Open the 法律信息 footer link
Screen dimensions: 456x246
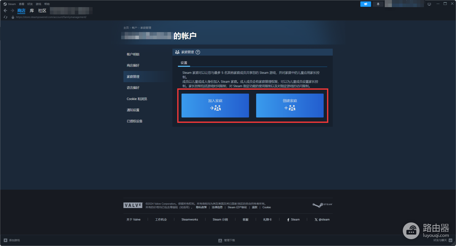217,207
